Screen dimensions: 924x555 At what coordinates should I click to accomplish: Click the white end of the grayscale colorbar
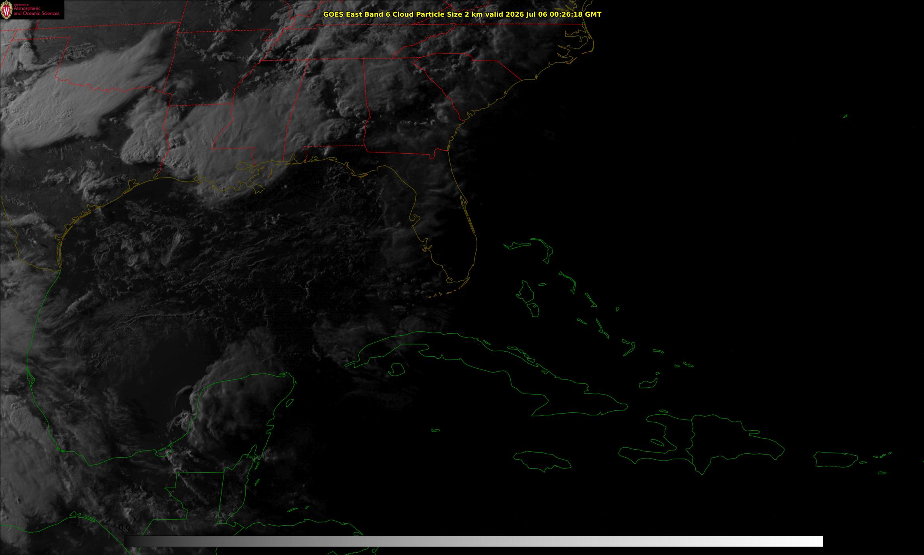(811, 541)
